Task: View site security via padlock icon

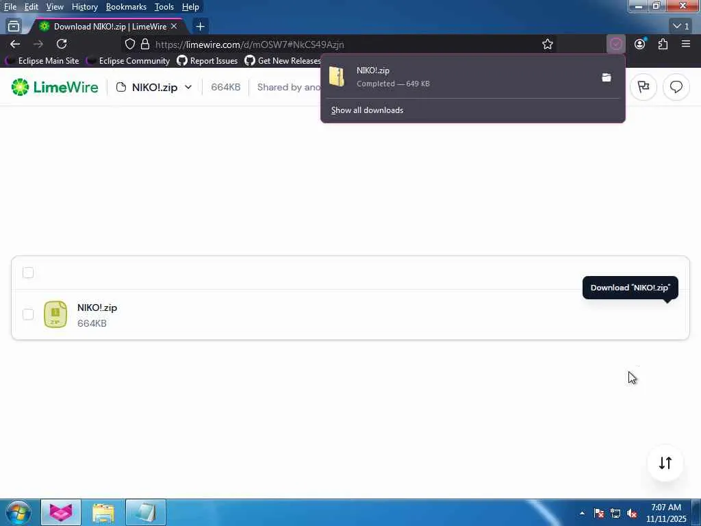Action: [x=145, y=44]
